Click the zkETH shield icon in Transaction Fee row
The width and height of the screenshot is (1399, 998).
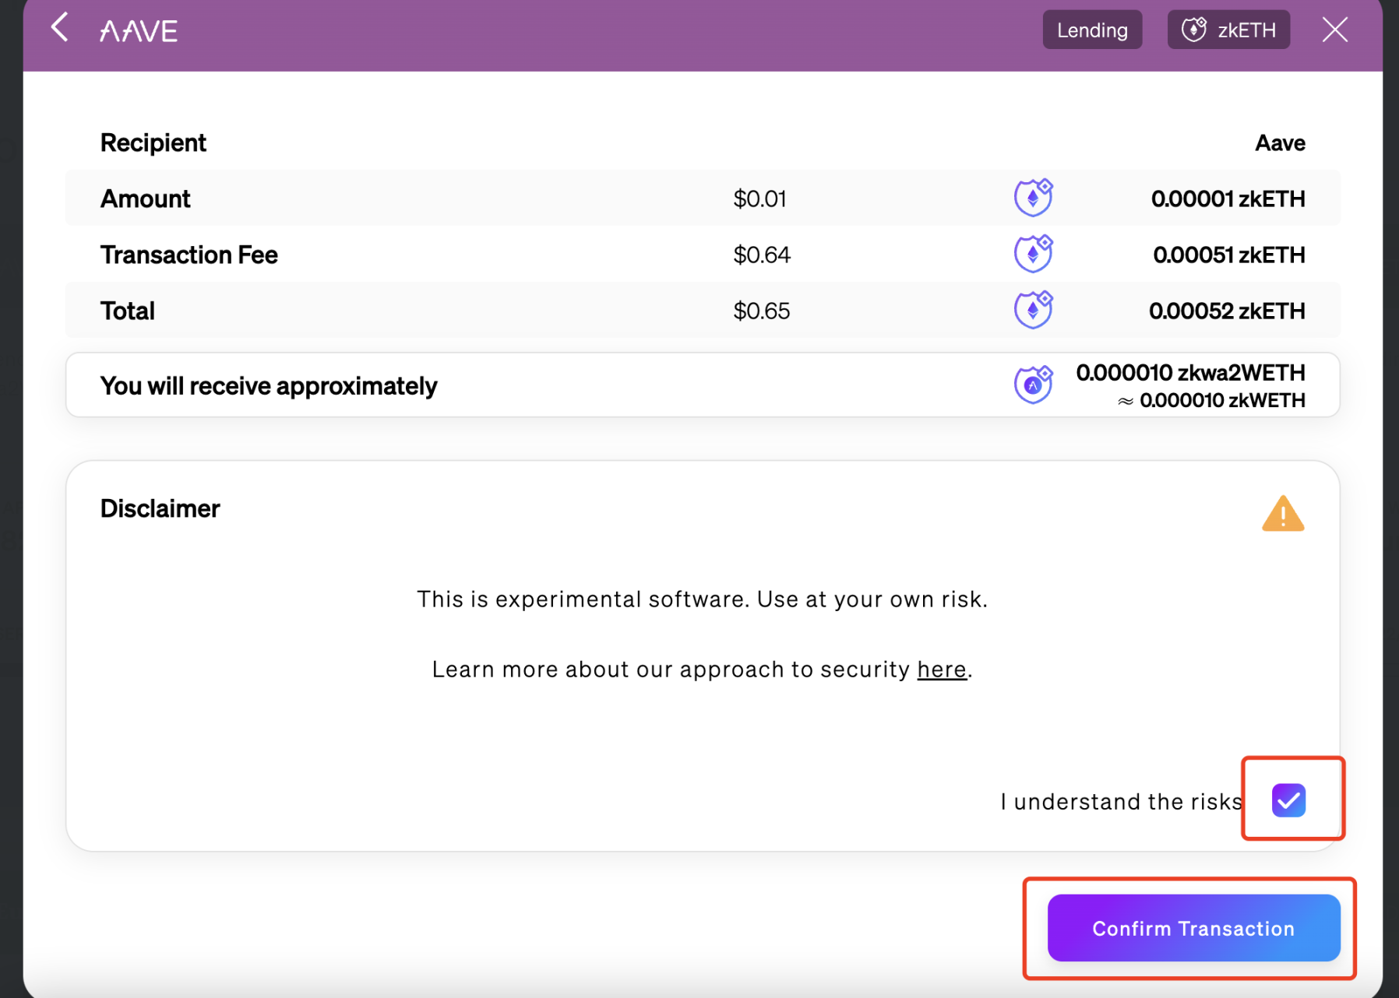click(1033, 254)
